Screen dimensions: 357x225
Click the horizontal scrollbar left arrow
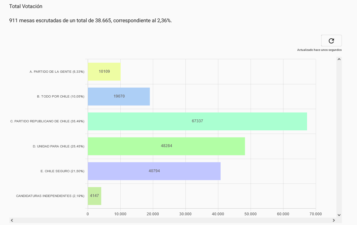coord(12,220)
